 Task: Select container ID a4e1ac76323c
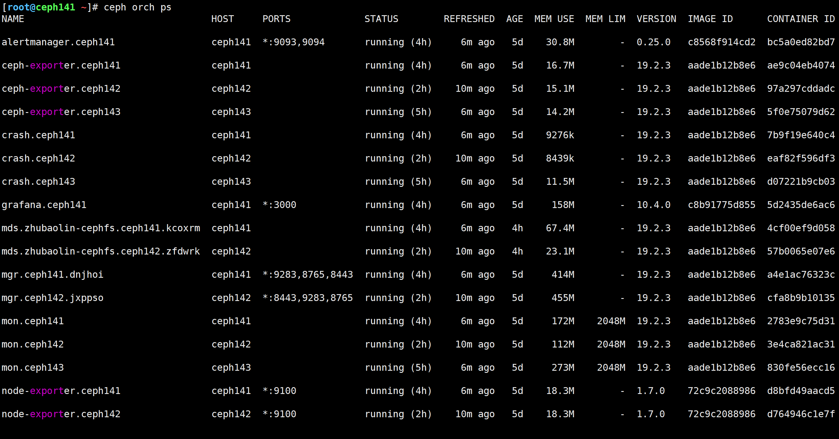click(801, 274)
